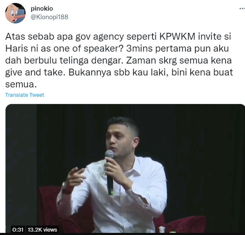Click the Translate Tweet link
The width and height of the screenshot is (245, 235).
(x=25, y=95)
